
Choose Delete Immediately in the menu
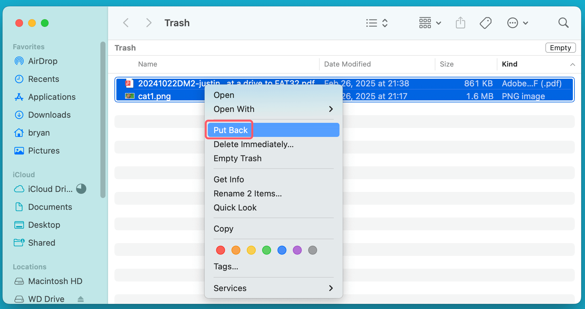(254, 144)
